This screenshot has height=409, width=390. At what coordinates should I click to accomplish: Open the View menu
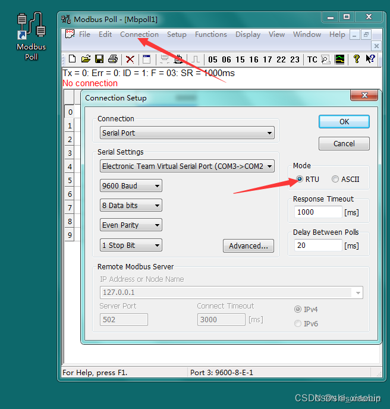coord(277,34)
